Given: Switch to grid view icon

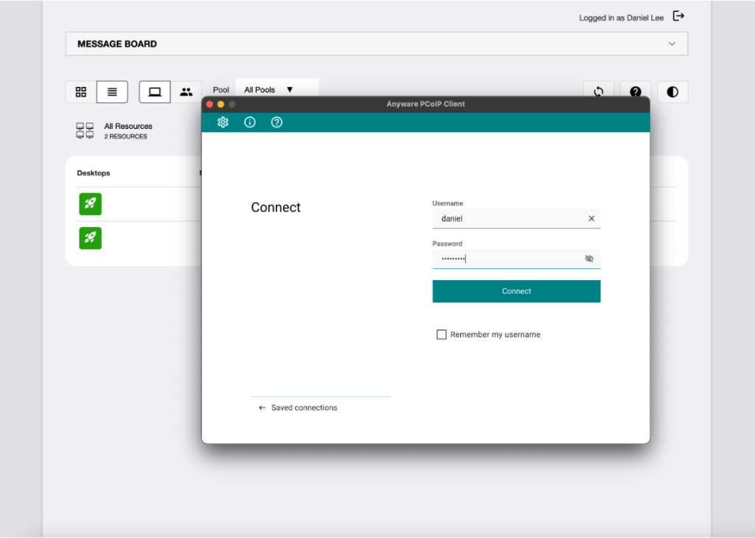Looking at the screenshot, I should 81,92.
